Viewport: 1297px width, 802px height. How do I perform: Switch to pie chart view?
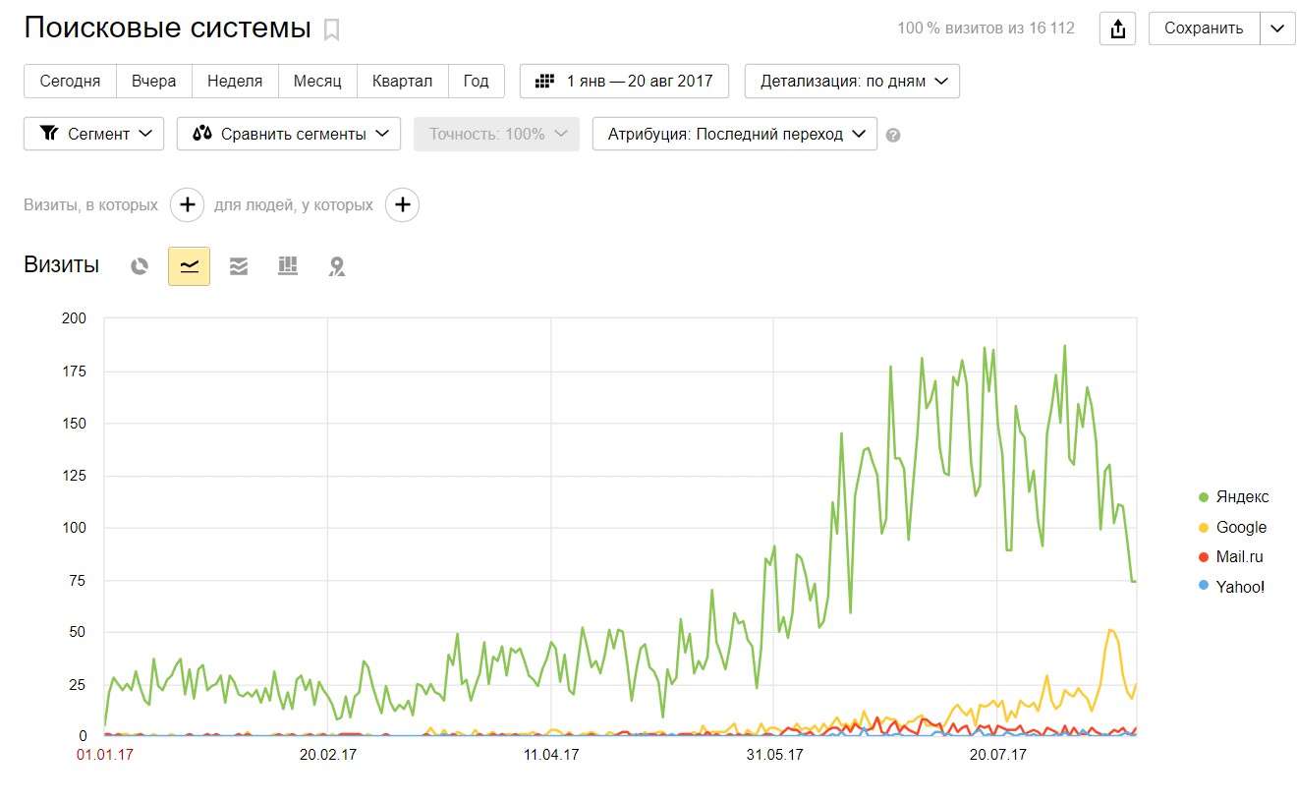[140, 266]
